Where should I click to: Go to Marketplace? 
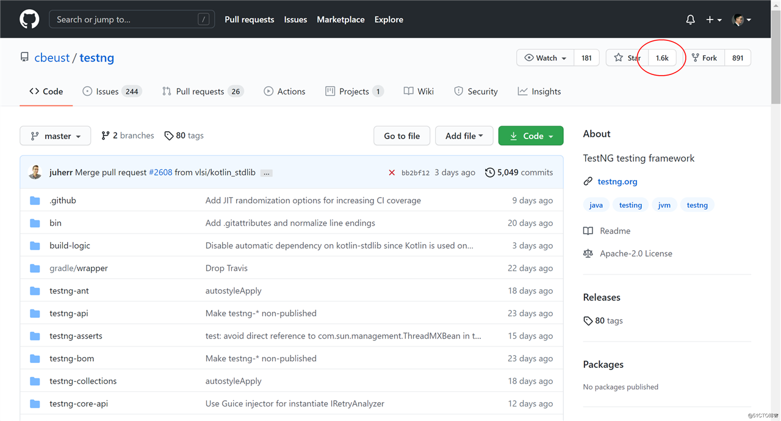pos(340,20)
